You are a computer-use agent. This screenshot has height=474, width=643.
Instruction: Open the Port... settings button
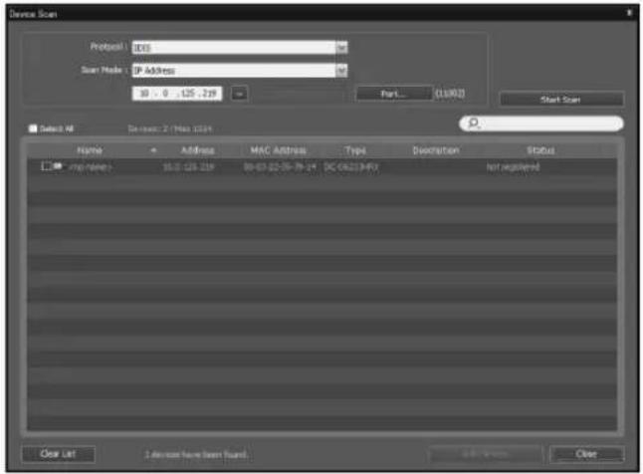click(394, 94)
